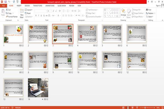Toggle Italic formatting
The width and height of the screenshot is (164, 109).
[x=39, y=16]
